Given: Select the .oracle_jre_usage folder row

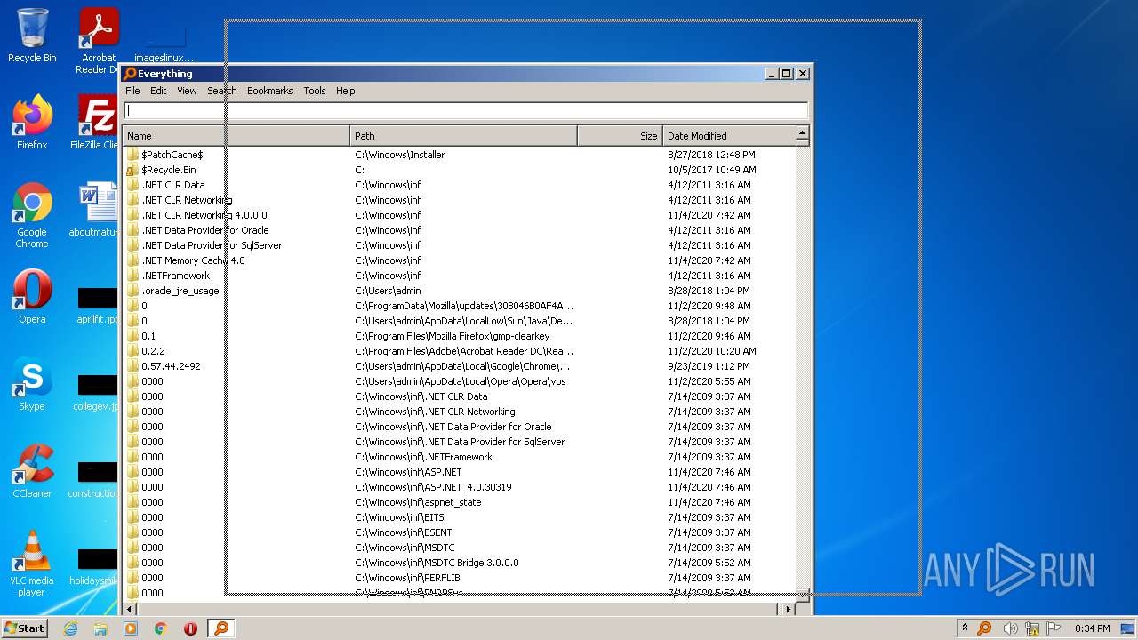Looking at the screenshot, I should (x=459, y=291).
